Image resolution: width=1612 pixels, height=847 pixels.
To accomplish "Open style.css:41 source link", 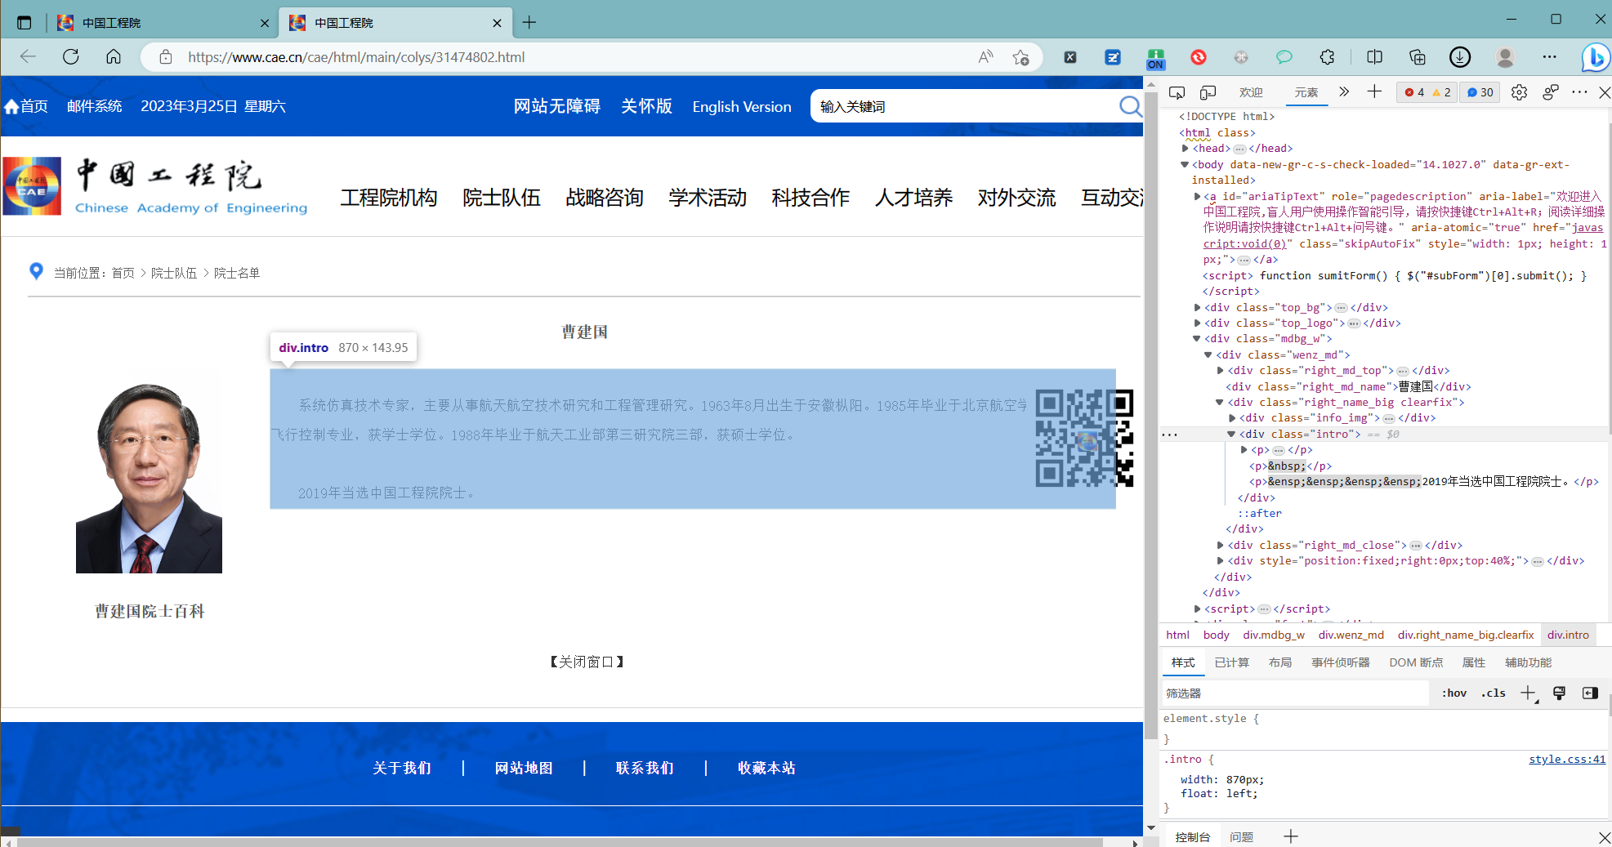I will click(1567, 760).
